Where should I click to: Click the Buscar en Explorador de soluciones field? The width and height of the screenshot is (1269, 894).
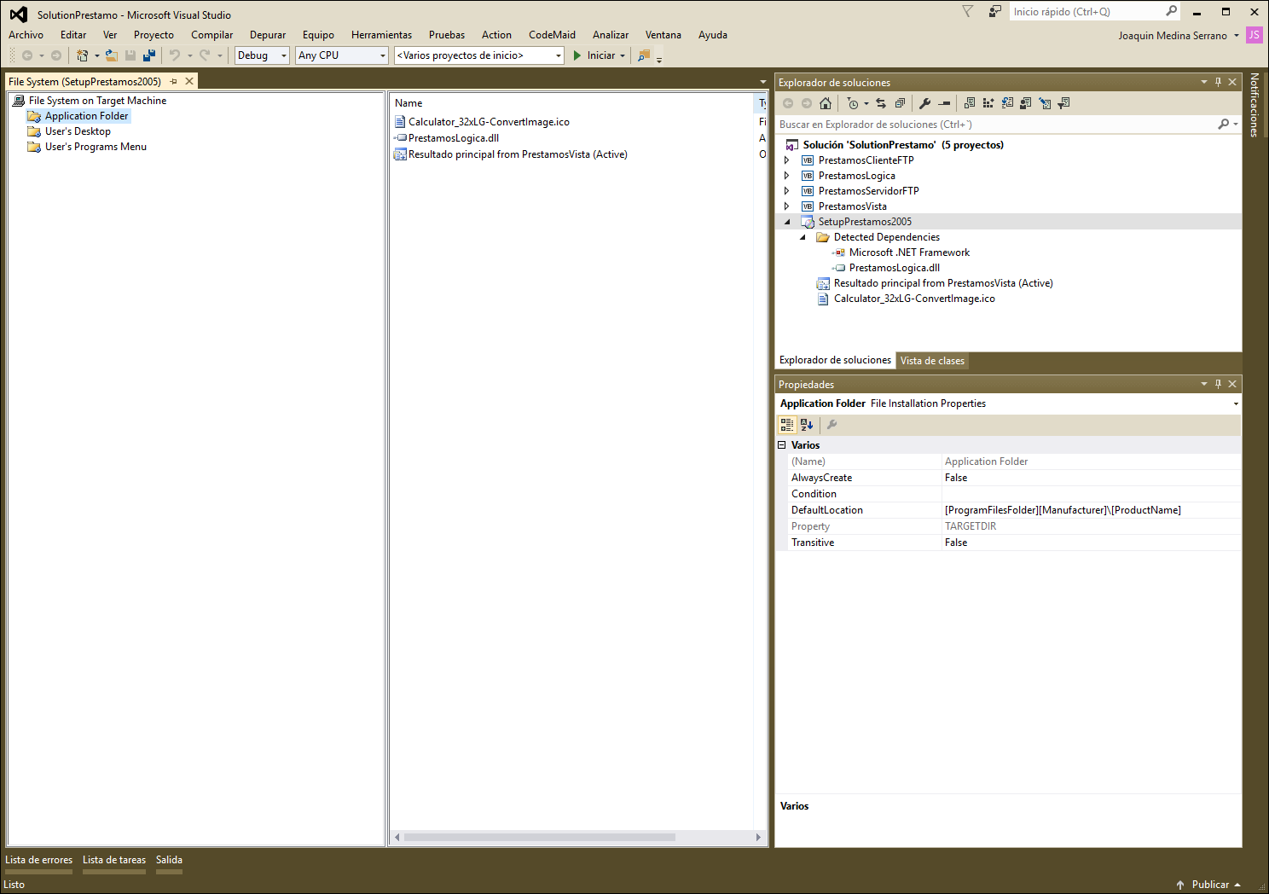[998, 125]
